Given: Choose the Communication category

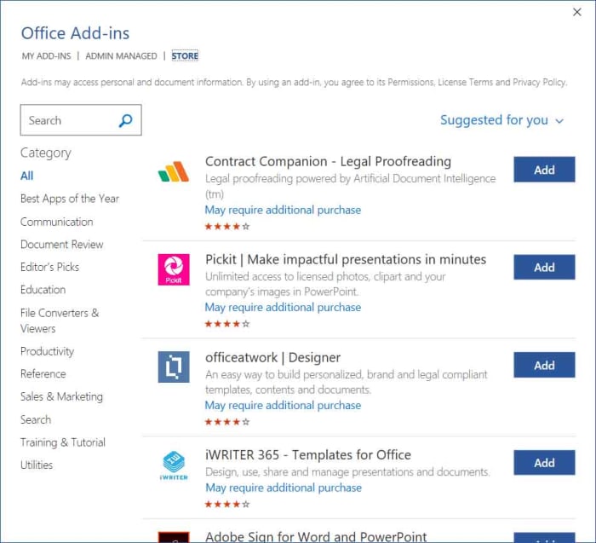Looking at the screenshot, I should tap(57, 222).
